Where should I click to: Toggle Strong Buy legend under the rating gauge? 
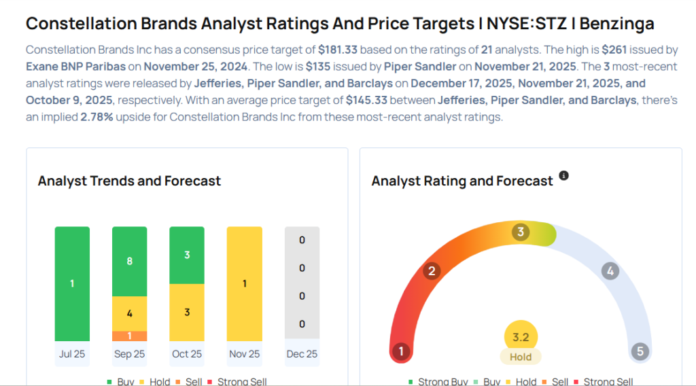[x=440, y=382]
